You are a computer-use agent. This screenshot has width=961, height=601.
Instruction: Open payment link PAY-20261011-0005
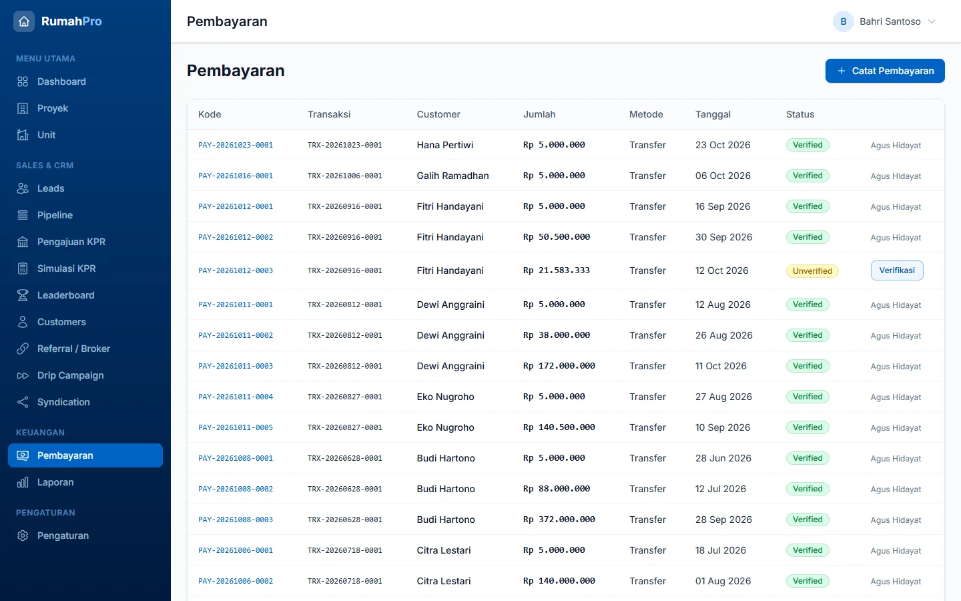click(x=236, y=427)
